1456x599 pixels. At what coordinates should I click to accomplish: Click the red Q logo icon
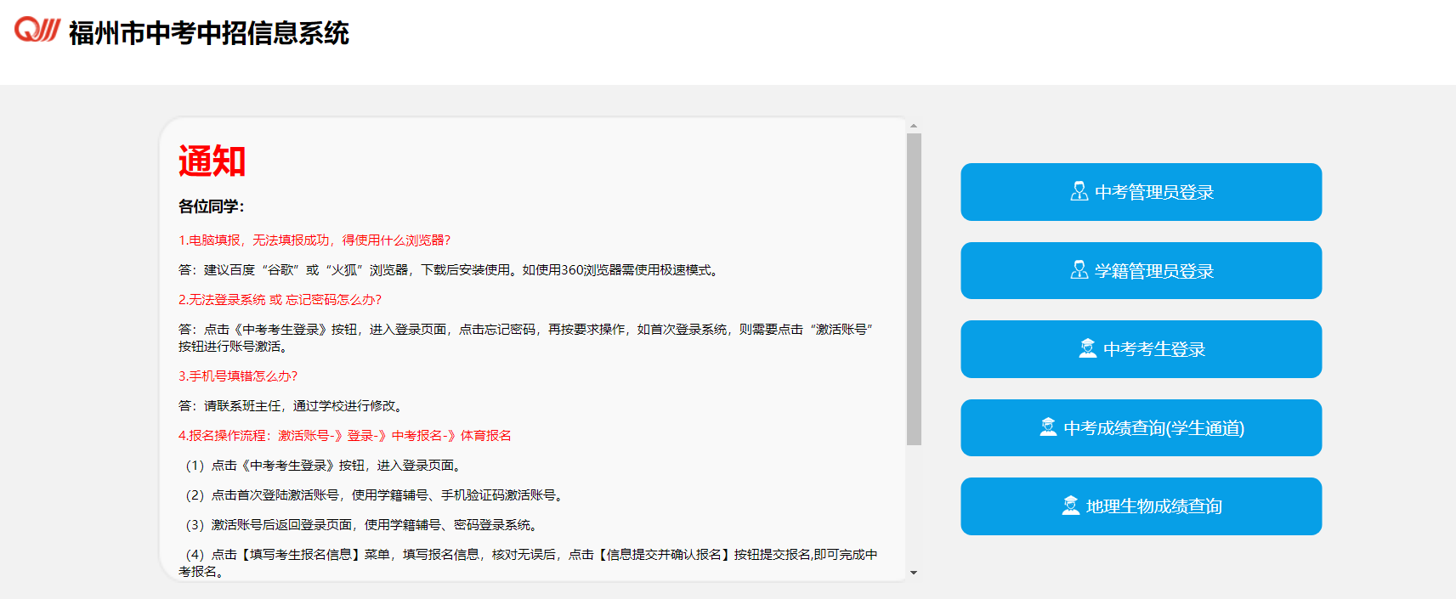(37, 30)
